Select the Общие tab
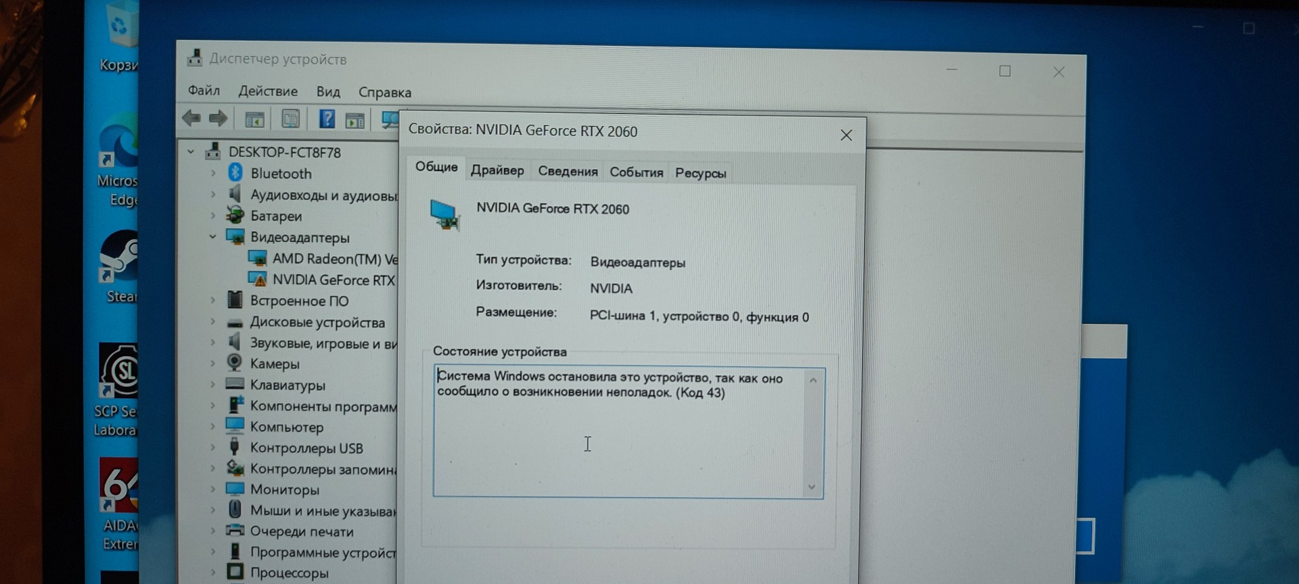1299x584 pixels. 436,167
